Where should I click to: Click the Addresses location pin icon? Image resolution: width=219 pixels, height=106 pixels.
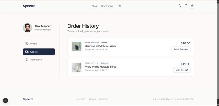(x=27, y=60)
